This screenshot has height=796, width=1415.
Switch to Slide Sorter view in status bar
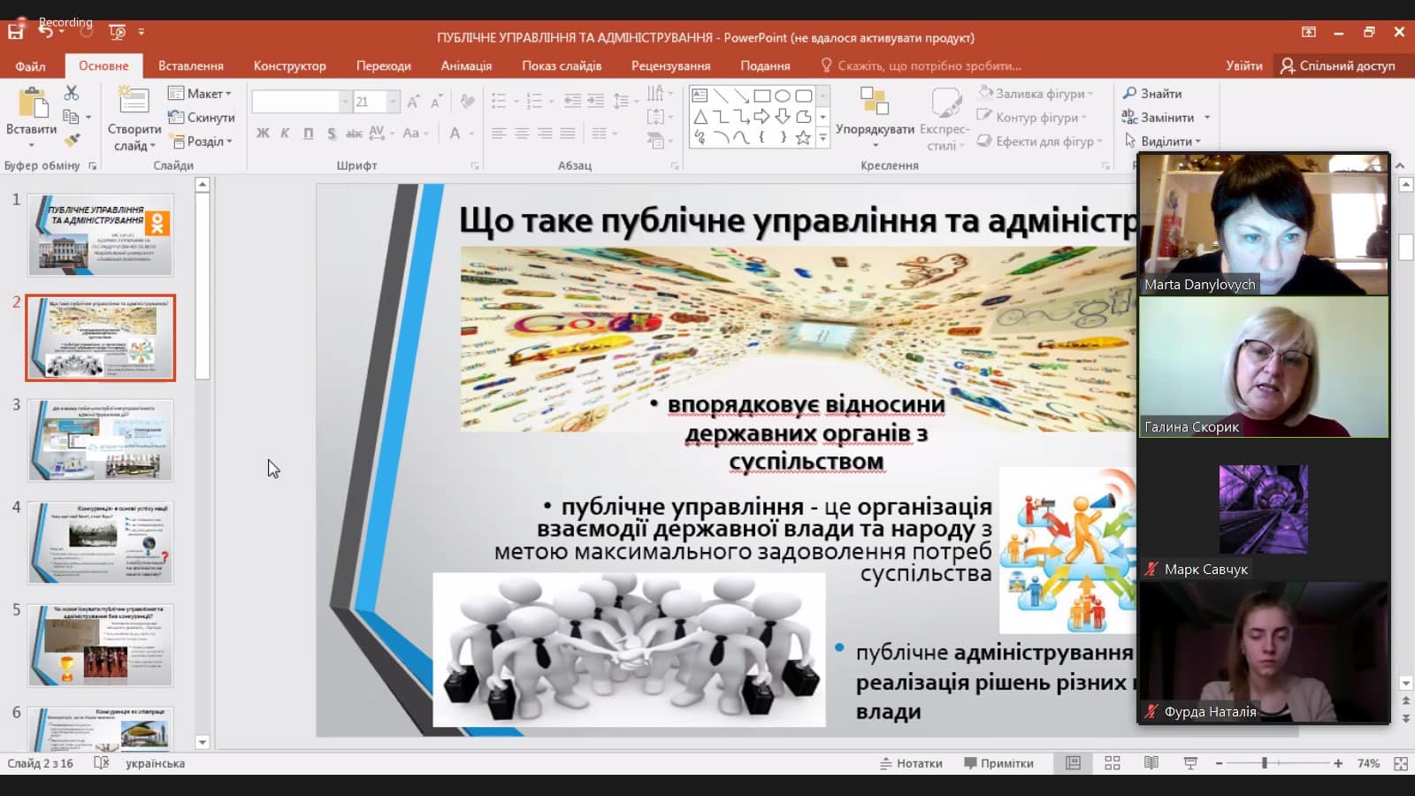pos(1113,763)
